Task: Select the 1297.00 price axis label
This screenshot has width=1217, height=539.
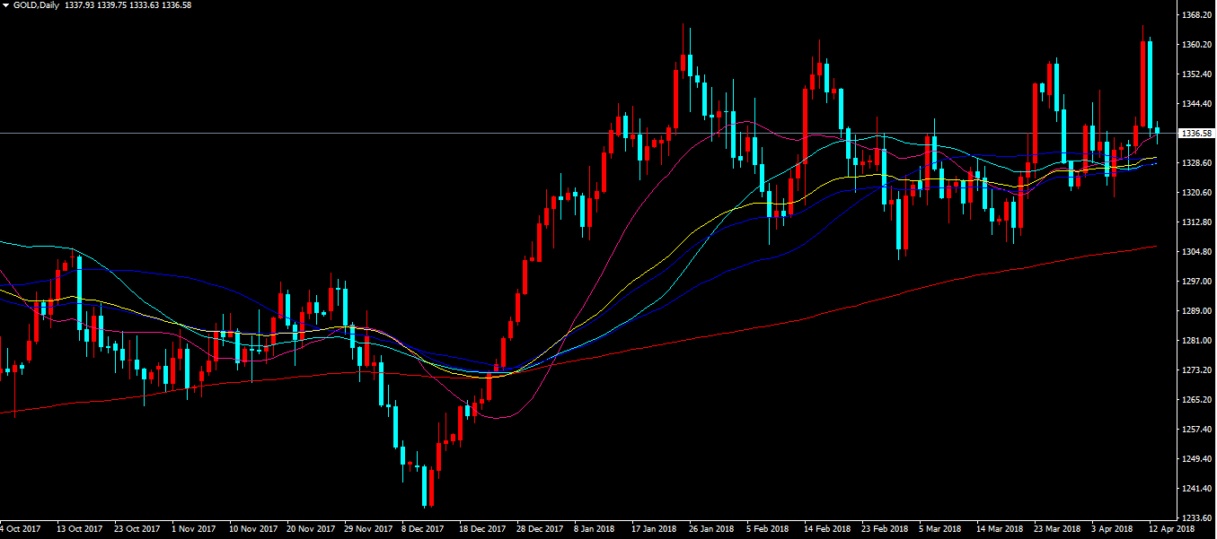Action: click(x=1198, y=282)
